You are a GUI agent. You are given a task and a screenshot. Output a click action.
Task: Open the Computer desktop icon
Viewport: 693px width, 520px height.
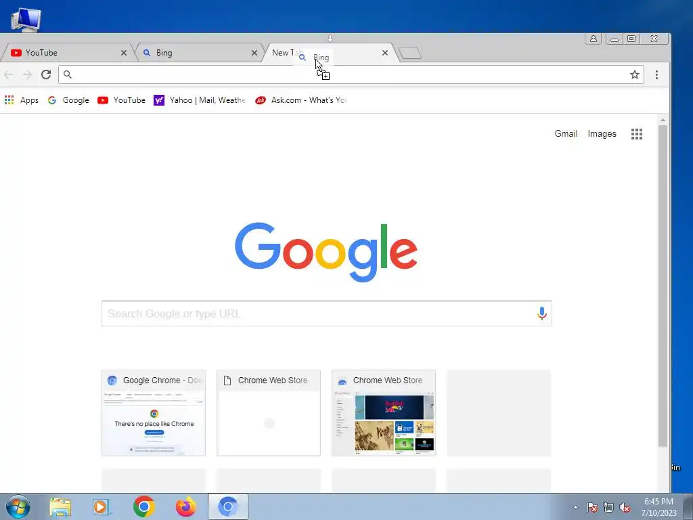(26, 20)
